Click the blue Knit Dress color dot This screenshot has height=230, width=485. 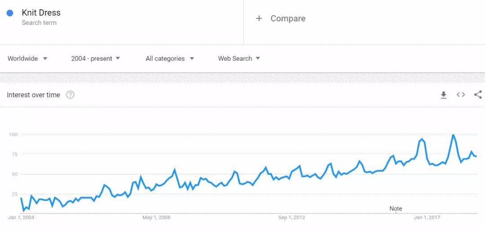point(10,13)
